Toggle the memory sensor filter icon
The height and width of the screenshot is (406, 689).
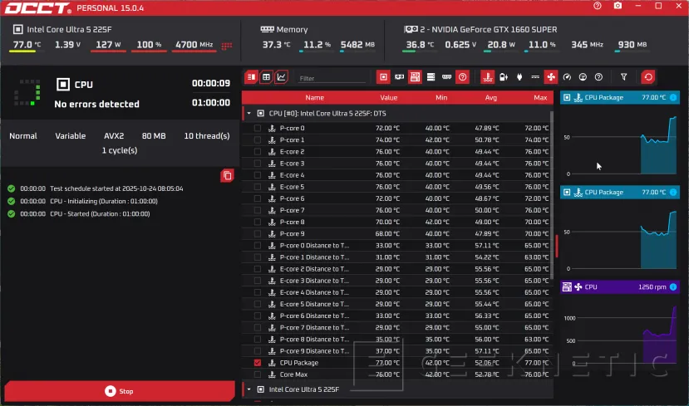tap(446, 77)
